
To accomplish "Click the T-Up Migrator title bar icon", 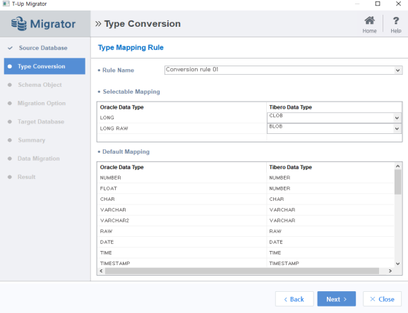I will 6,4.
